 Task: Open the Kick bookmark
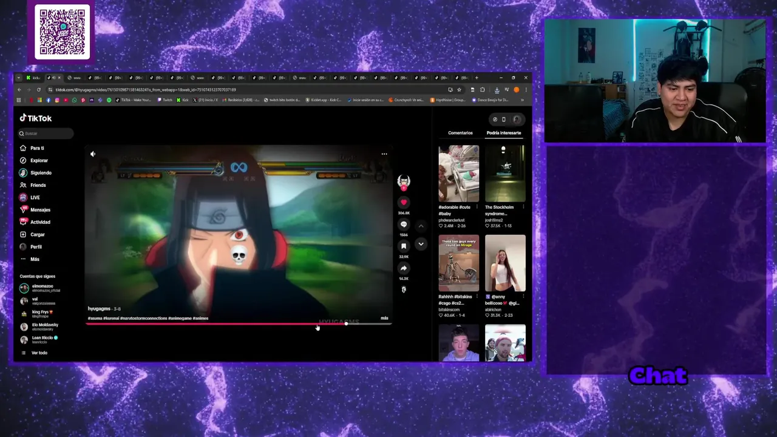[183, 100]
